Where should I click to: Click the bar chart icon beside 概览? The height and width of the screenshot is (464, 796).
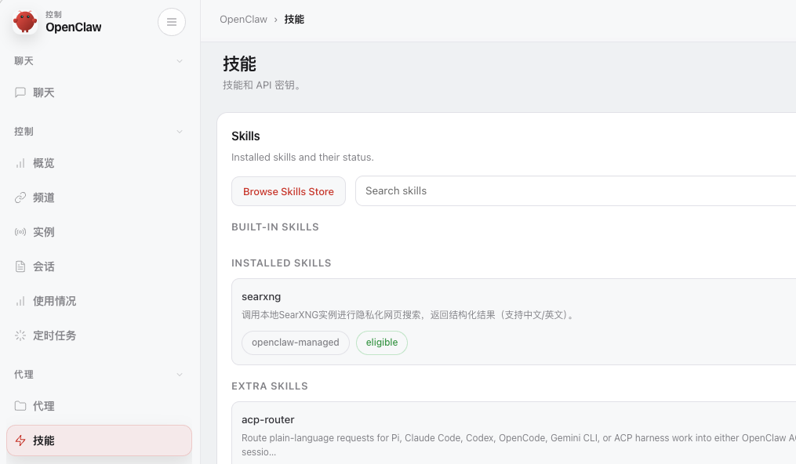(20, 163)
